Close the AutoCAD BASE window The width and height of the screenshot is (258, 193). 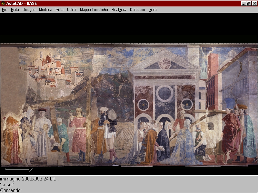point(254,4)
